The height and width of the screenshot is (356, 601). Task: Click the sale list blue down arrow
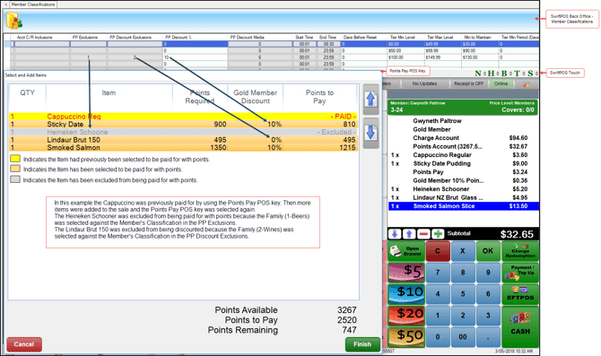click(396, 234)
